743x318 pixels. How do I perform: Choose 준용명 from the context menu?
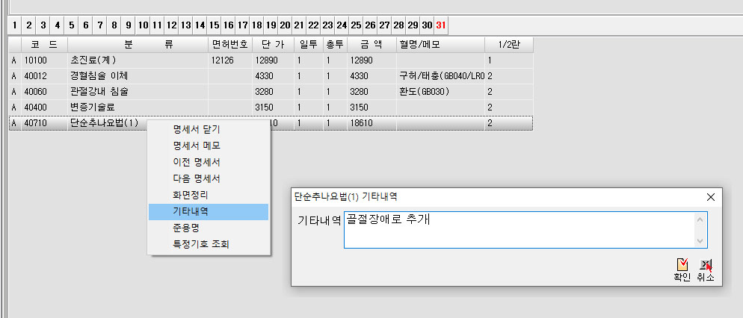point(187,228)
